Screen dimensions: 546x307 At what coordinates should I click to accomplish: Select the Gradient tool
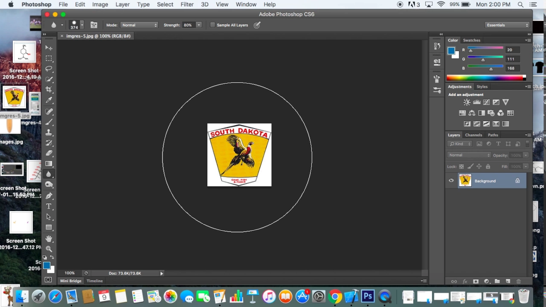pyautogui.click(x=49, y=164)
